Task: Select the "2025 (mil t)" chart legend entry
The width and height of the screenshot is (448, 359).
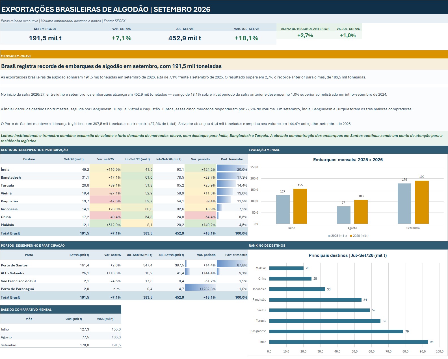Action: tap(337, 236)
